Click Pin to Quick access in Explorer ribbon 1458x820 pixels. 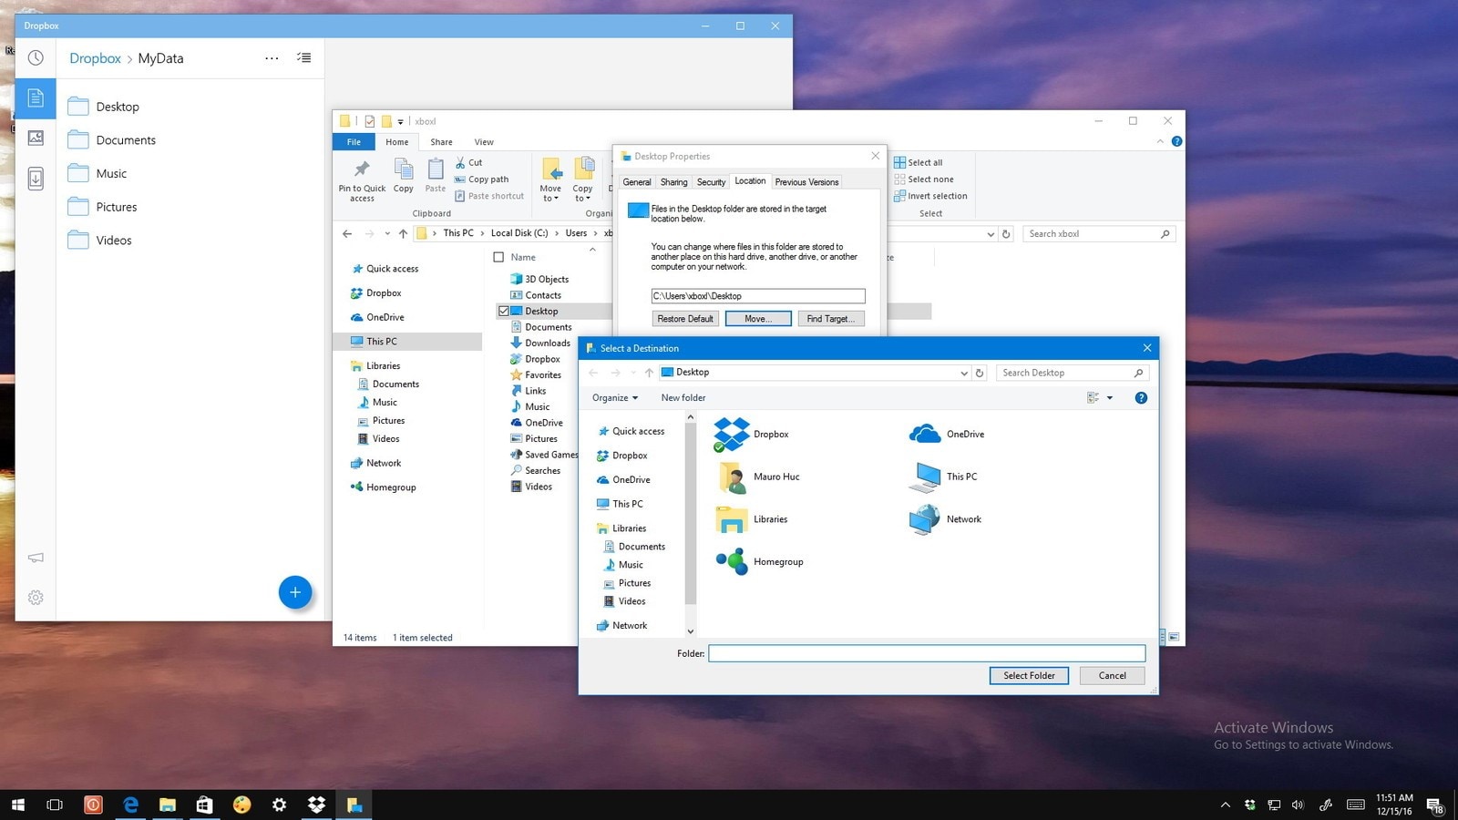[362, 179]
